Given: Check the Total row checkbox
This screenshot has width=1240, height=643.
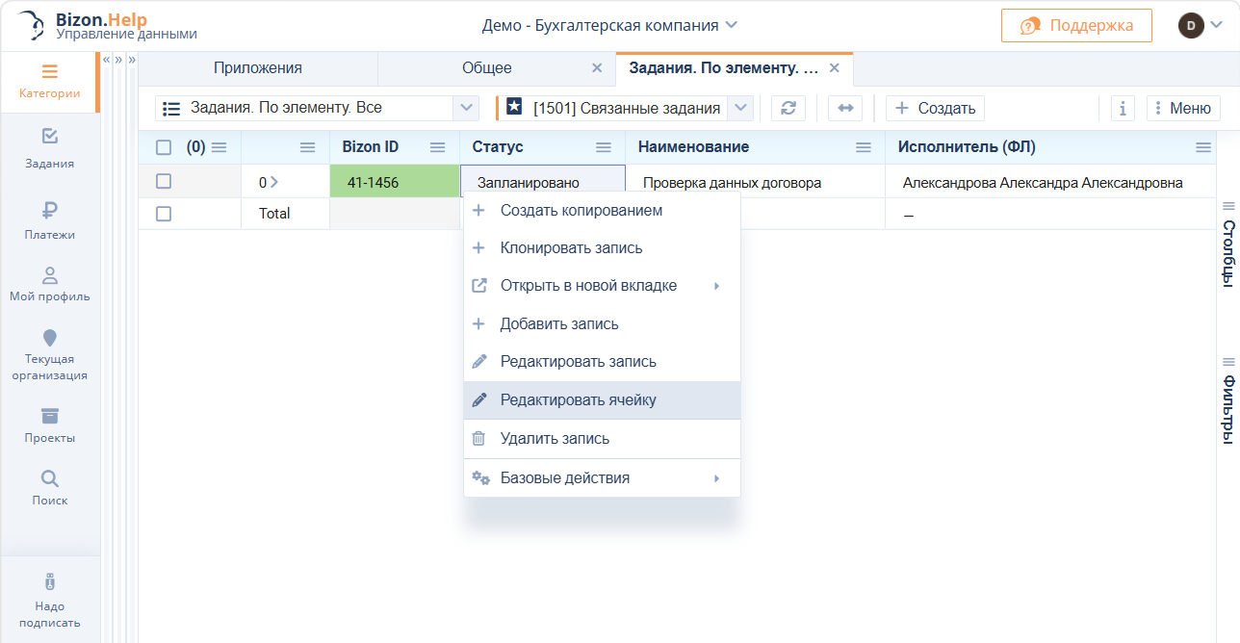Looking at the screenshot, I should click(x=164, y=214).
